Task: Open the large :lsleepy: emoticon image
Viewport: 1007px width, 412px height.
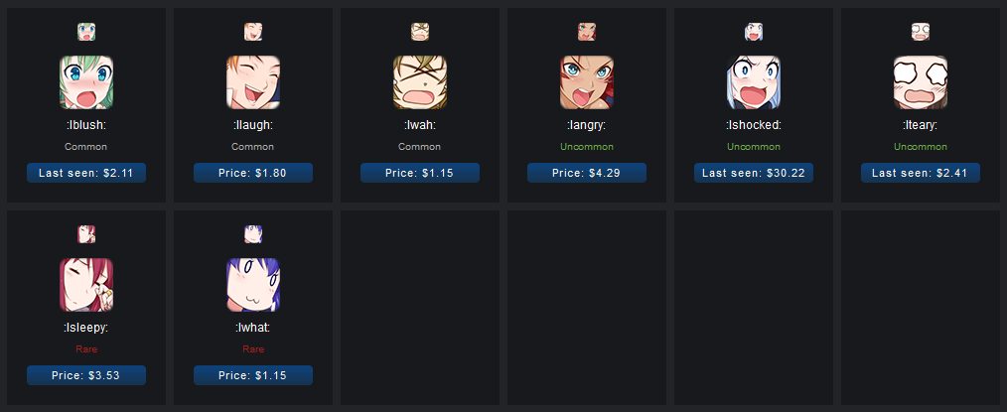Action: pos(86,285)
